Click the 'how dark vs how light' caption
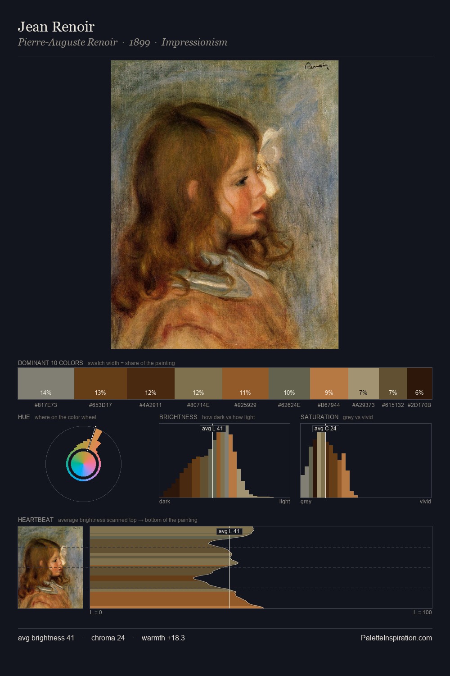The height and width of the screenshot is (676, 450). [229, 417]
